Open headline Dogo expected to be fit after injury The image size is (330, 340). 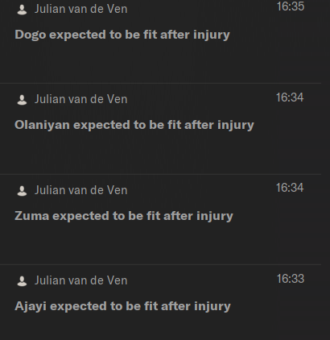pos(122,35)
